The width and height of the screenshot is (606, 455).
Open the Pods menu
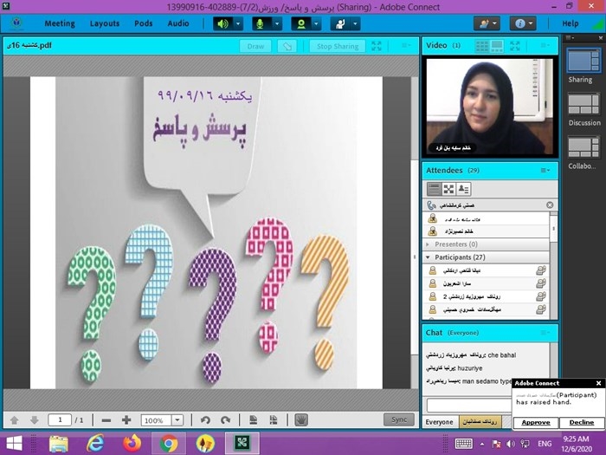point(143,23)
